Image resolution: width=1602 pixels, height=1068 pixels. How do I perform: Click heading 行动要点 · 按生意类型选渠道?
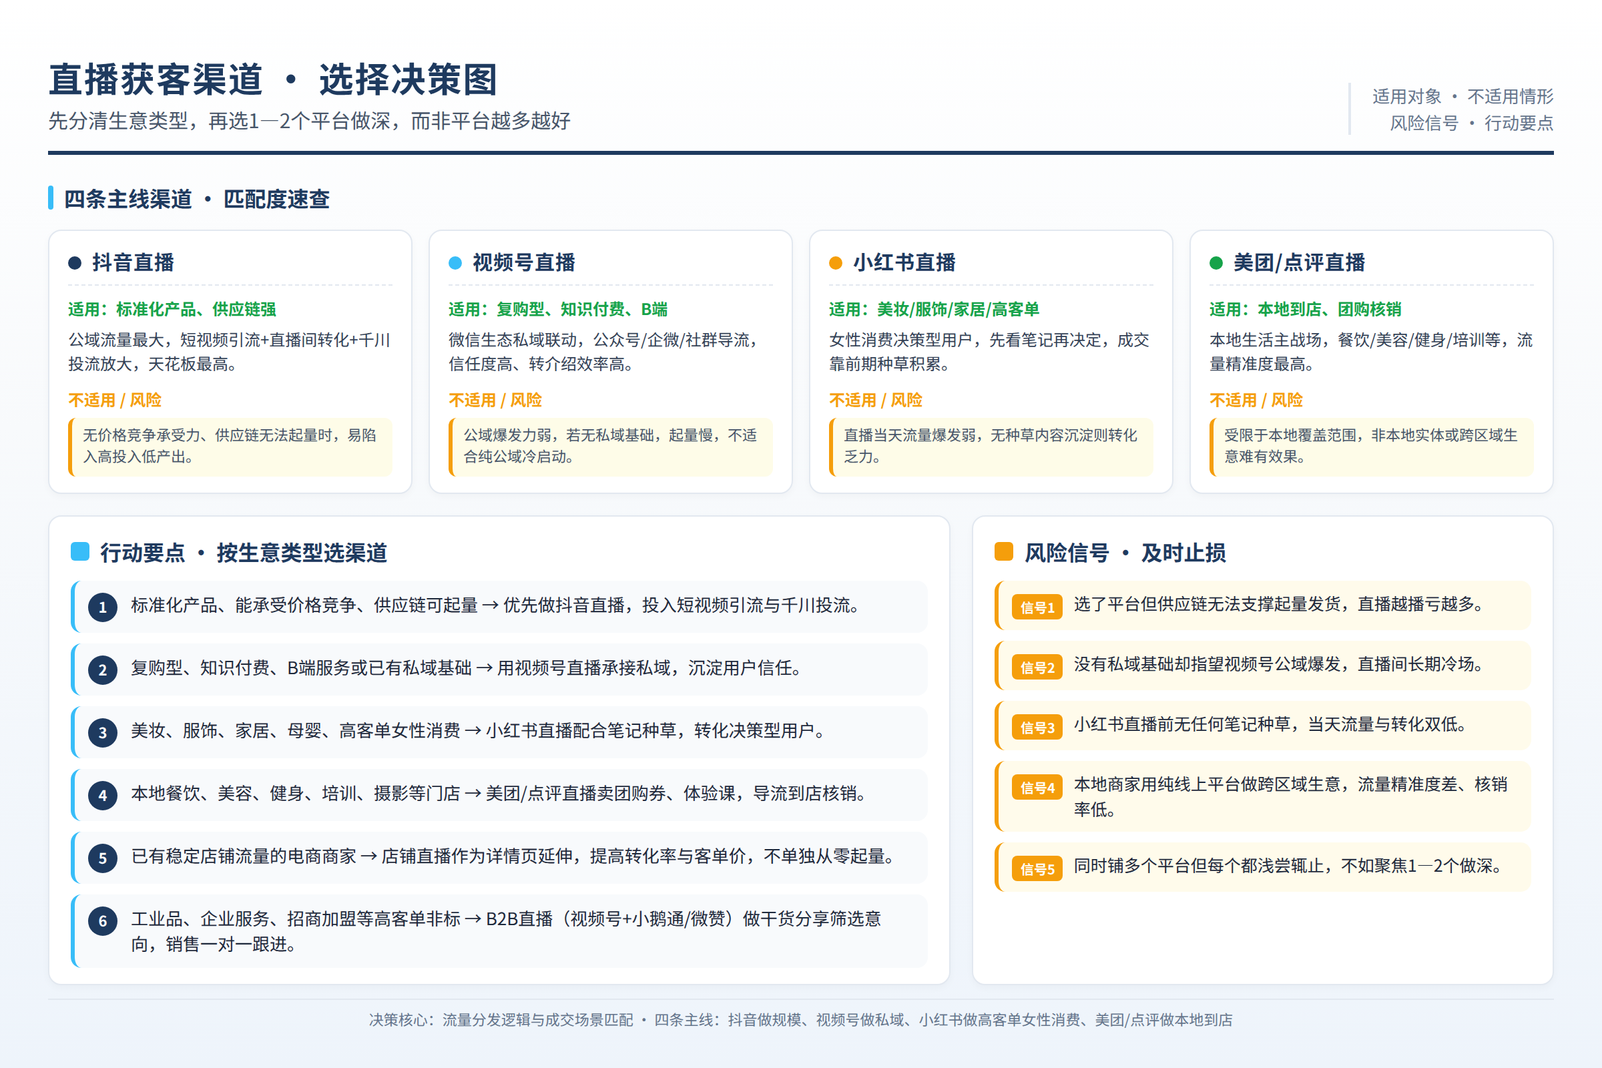pyautogui.click(x=244, y=553)
